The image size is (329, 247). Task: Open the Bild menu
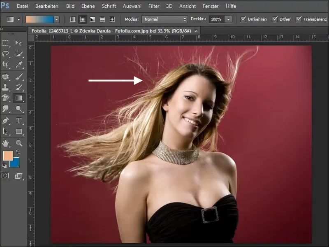70,6
